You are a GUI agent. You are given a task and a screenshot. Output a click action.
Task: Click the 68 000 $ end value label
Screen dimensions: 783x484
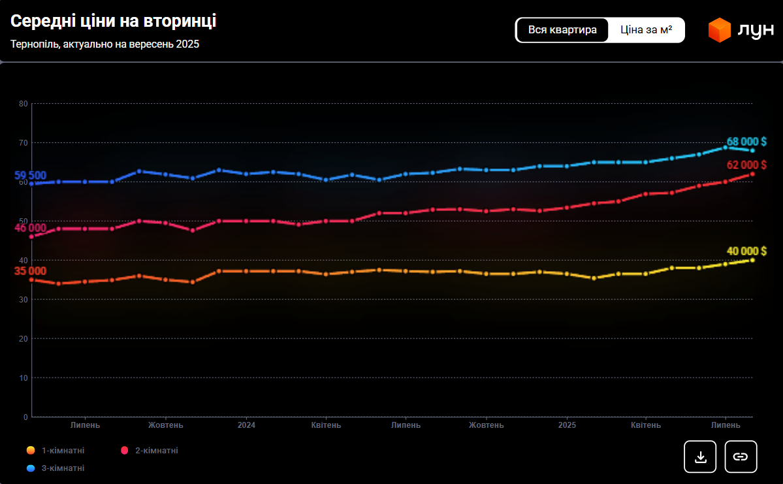pos(746,142)
